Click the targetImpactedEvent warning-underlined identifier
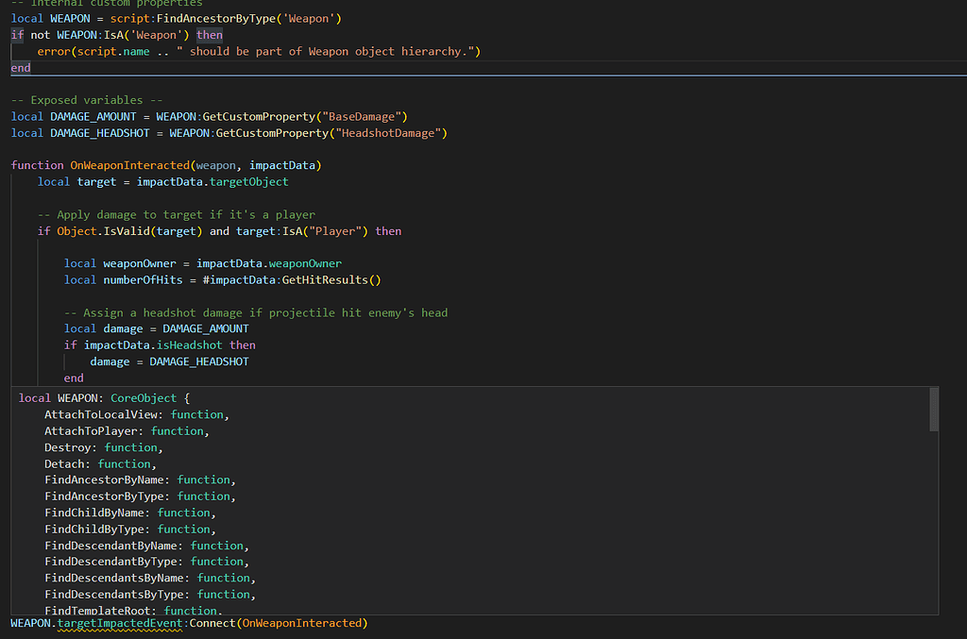The width and height of the screenshot is (967, 639). (120, 623)
